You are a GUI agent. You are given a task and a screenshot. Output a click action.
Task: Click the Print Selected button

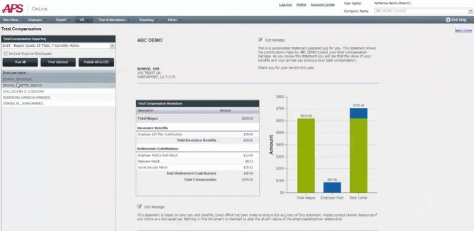pos(58,62)
